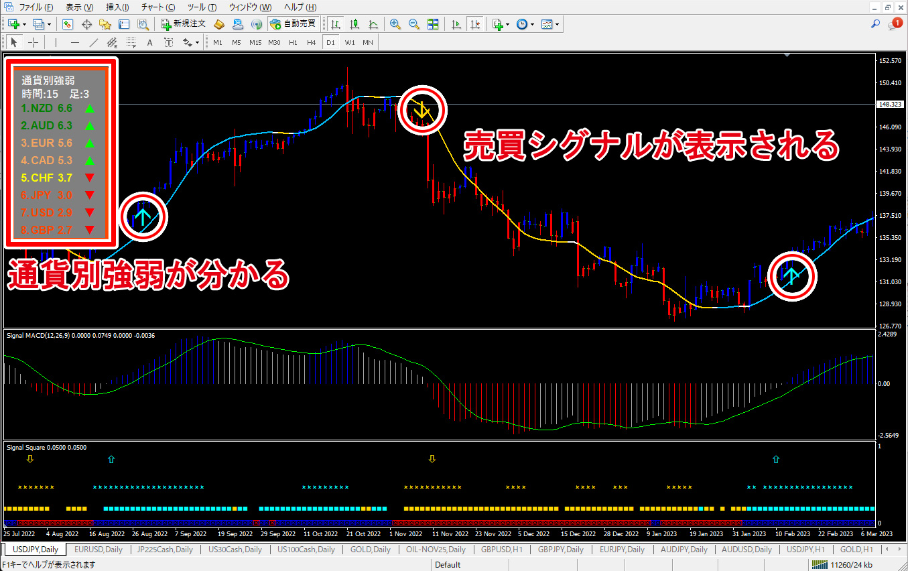Click the tile windows icon
The height and width of the screenshot is (571, 908).
coord(432,24)
